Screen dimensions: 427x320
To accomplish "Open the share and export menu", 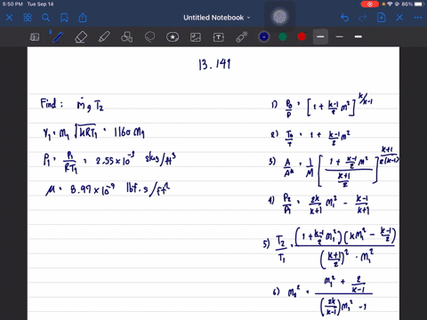I will (83, 18).
